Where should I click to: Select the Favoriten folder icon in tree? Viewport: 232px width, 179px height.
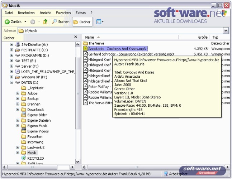(24, 136)
